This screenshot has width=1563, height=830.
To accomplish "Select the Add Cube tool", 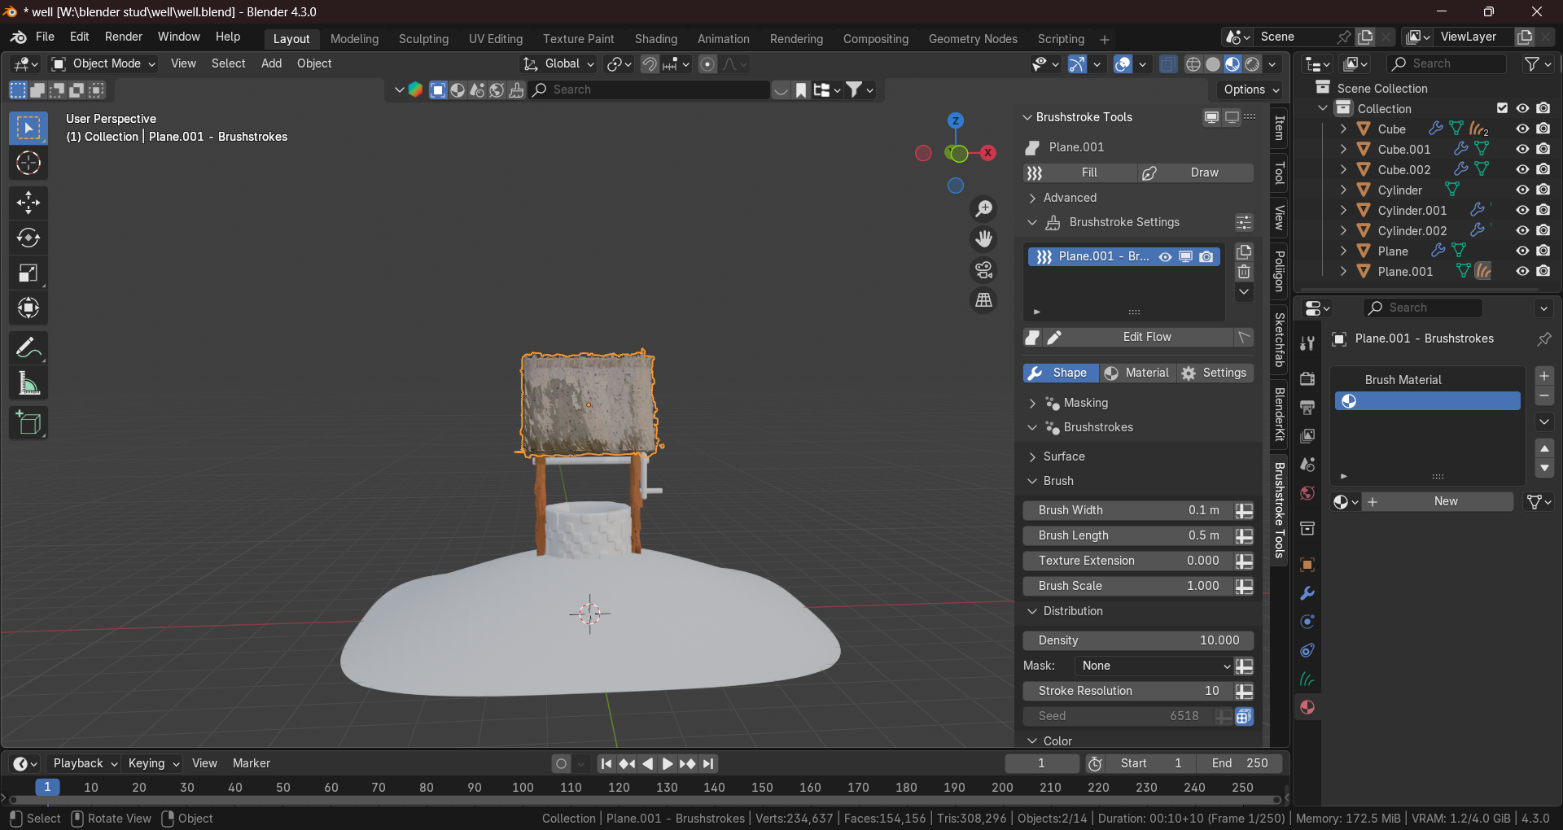I will tap(28, 422).
